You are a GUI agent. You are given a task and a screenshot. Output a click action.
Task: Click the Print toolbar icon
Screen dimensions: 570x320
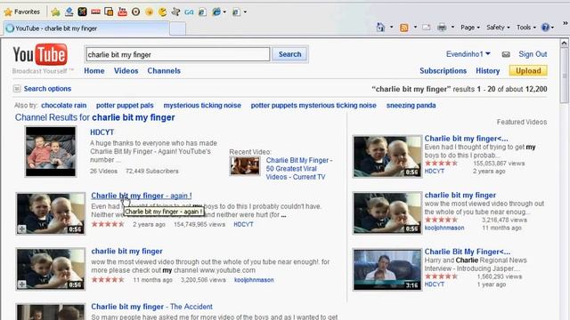coord(442,28)
